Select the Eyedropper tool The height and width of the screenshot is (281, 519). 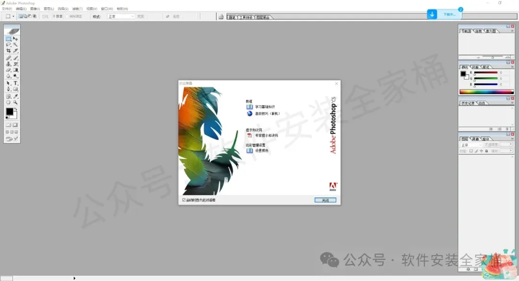point(15,97)
